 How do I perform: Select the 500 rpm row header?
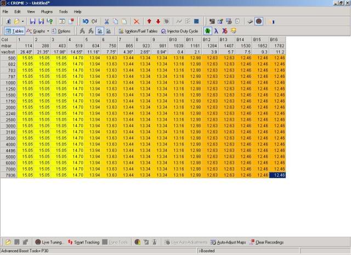pyautogui.click(x=9, y=58)
